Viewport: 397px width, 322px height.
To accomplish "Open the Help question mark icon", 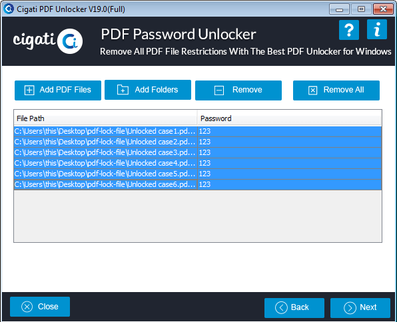I will coord(349,30).
